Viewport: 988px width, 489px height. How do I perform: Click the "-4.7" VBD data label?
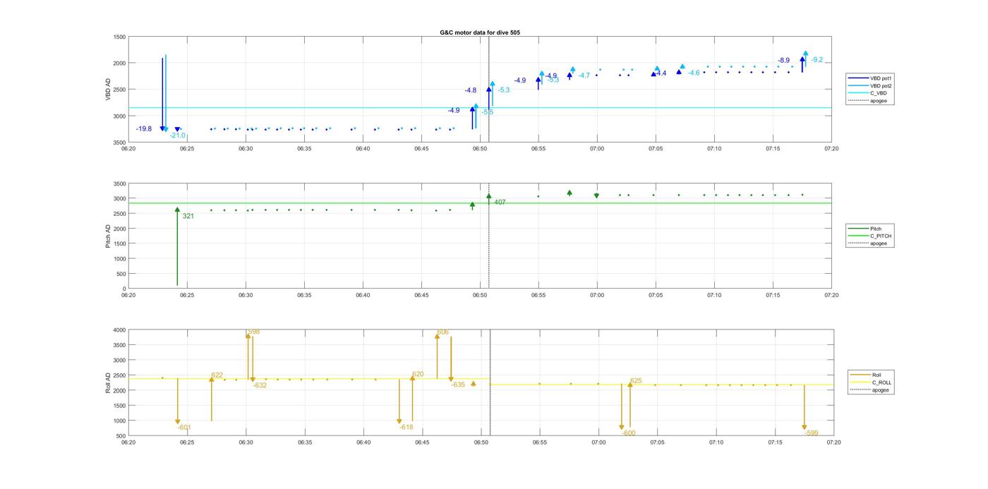[584, 76]
